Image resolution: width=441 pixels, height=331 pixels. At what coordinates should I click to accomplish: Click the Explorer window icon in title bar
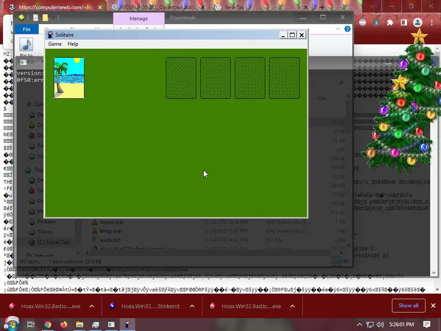pyautogui.click(x=22, y=18)
